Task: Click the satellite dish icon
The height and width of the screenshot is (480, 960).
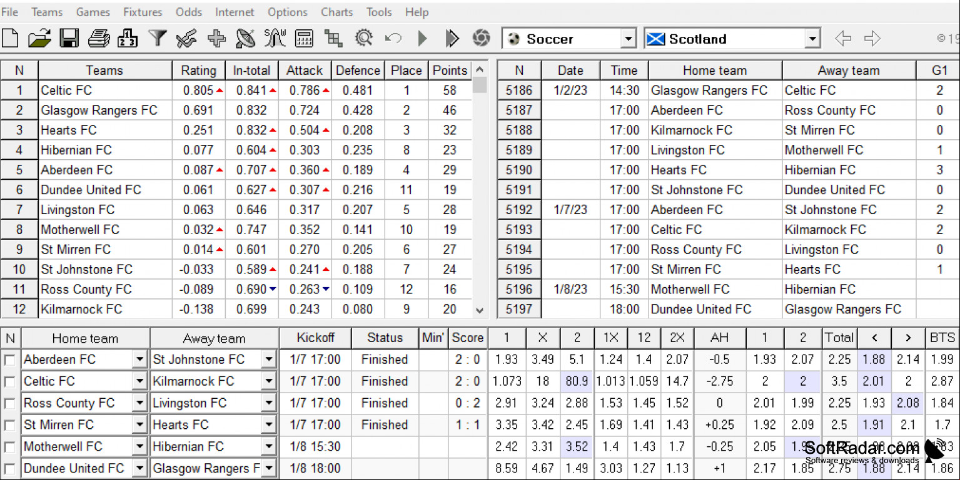Action: [245, 39]
